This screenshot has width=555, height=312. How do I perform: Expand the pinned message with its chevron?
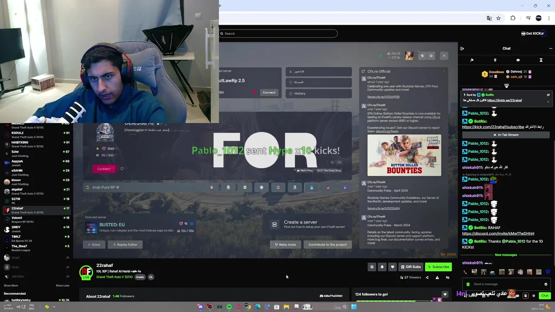[548, 102]
